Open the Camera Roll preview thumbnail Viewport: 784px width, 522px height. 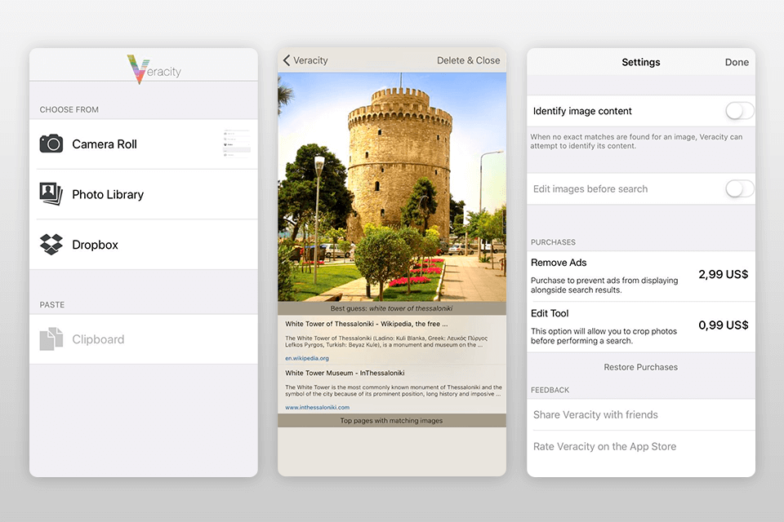click(237, 144)
